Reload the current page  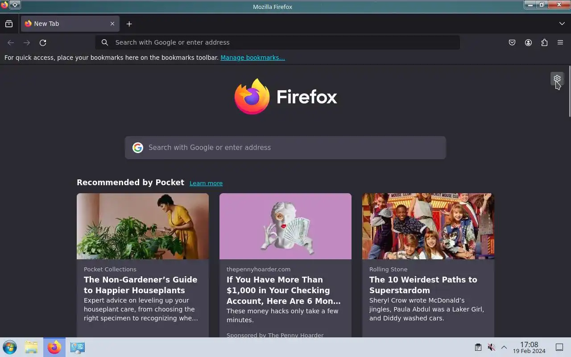click(x=43, y=42)
